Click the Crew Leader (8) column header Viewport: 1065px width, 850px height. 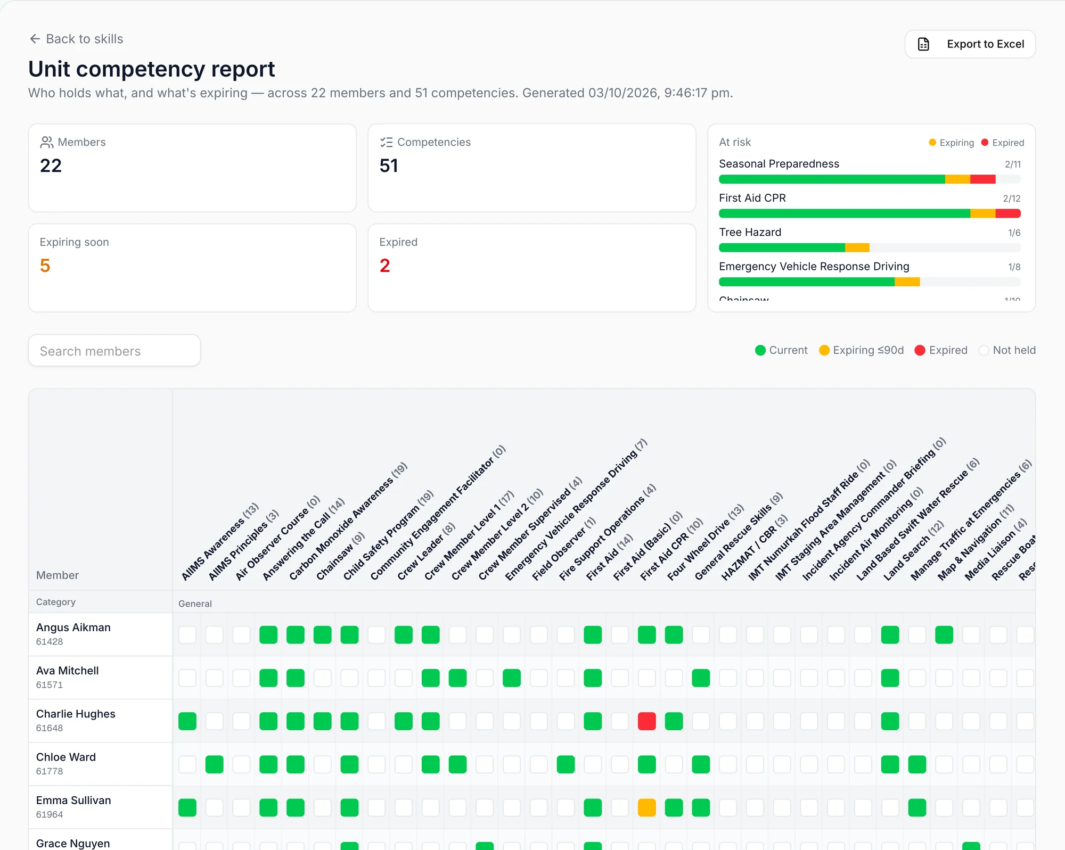point(426,551)
